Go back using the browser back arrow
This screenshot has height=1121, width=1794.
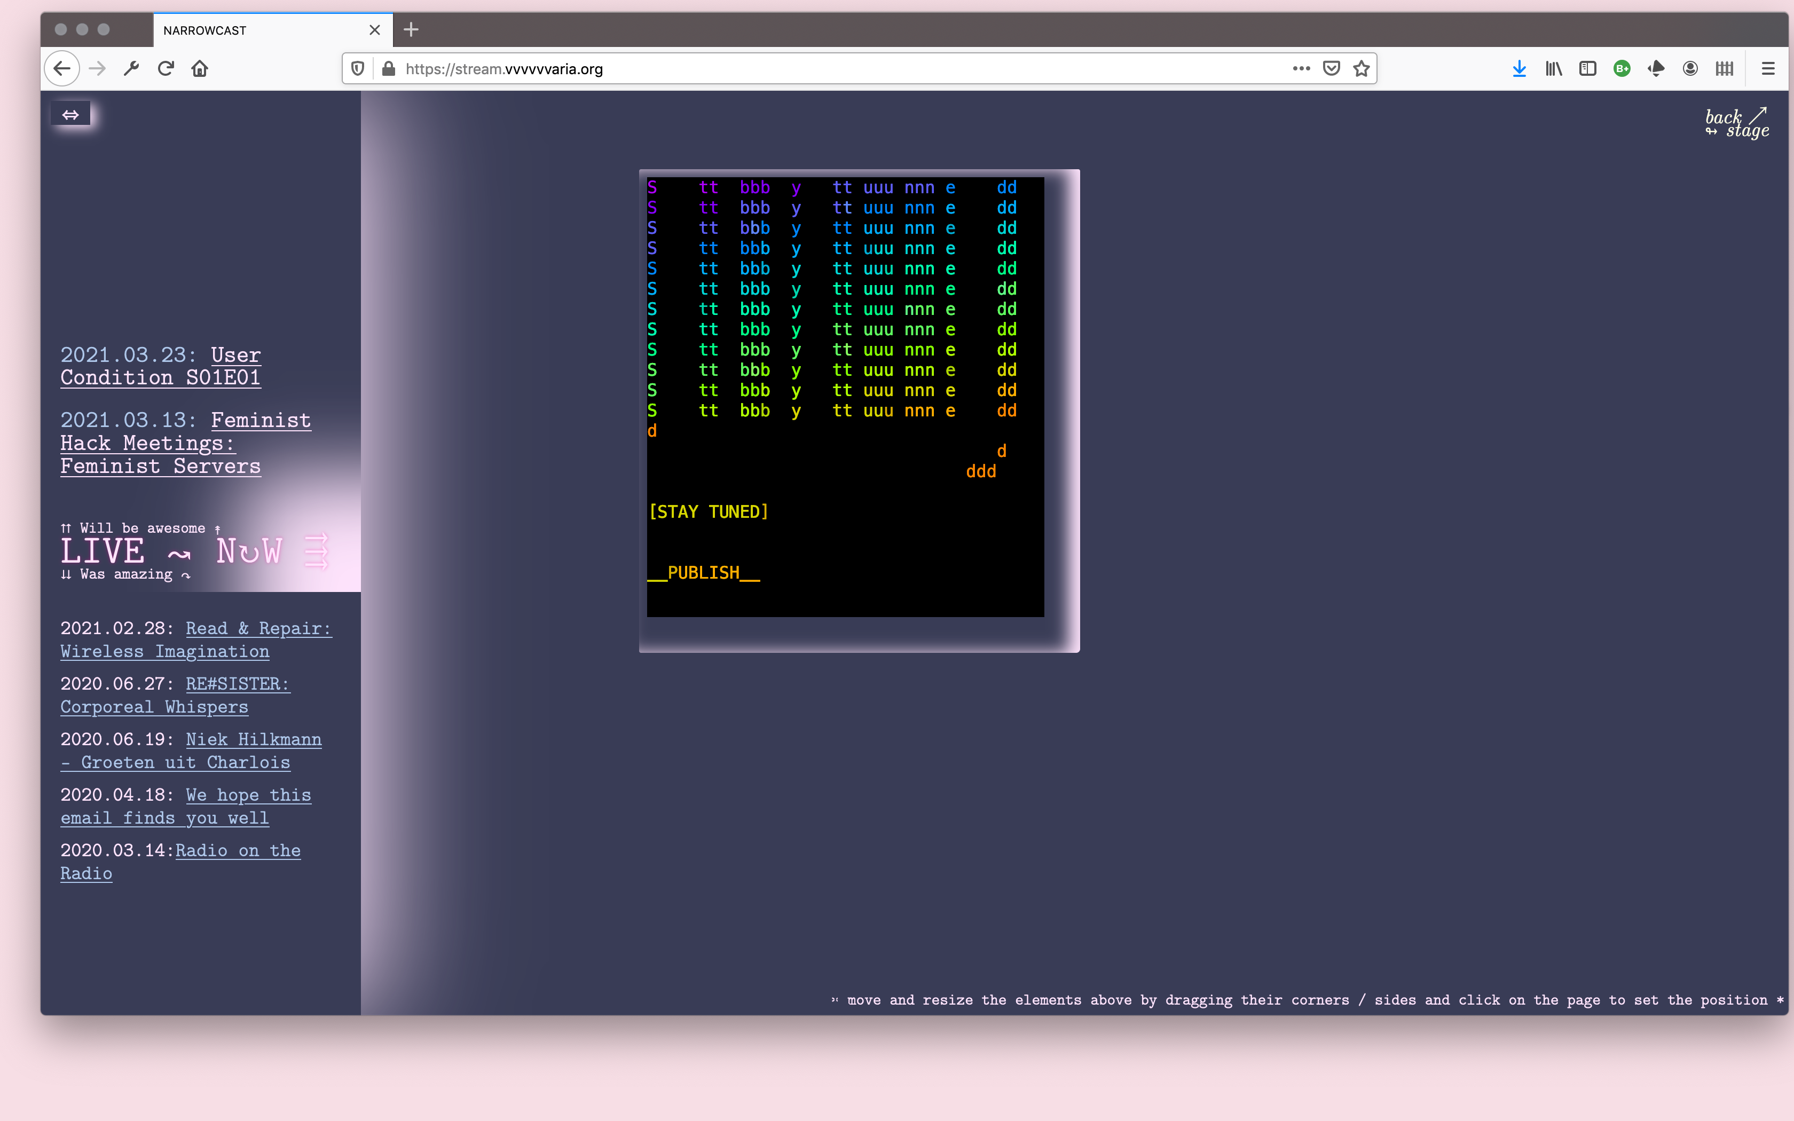(61, 69)
